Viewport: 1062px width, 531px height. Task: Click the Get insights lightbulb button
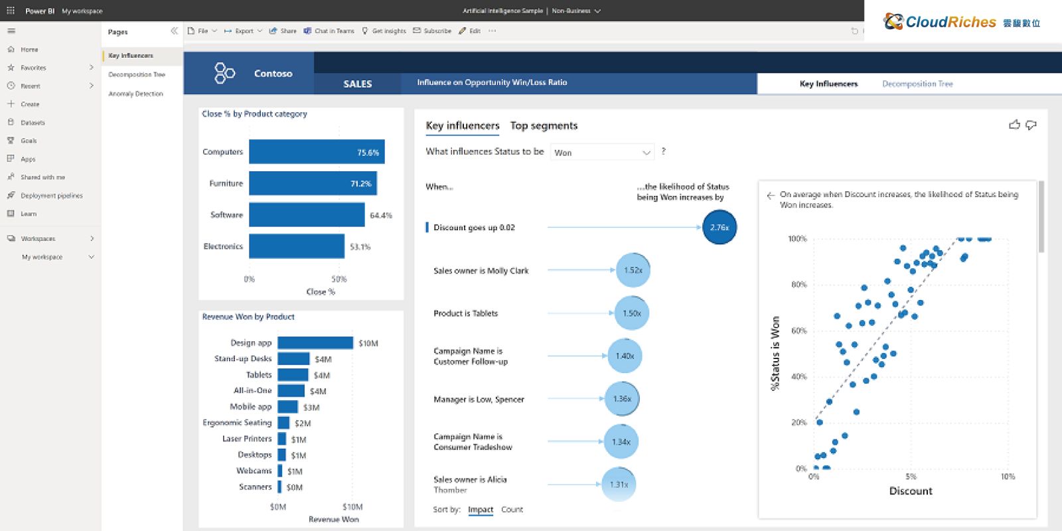[x=384, y=31]
